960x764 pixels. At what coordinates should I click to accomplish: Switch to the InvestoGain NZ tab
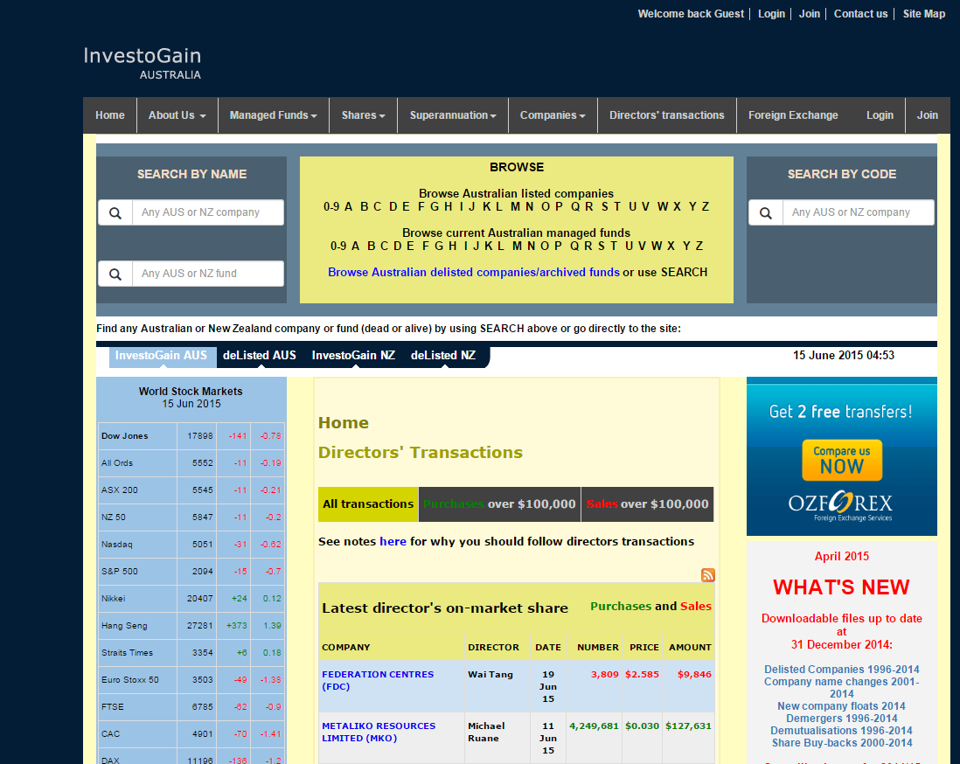pos(353,356)
